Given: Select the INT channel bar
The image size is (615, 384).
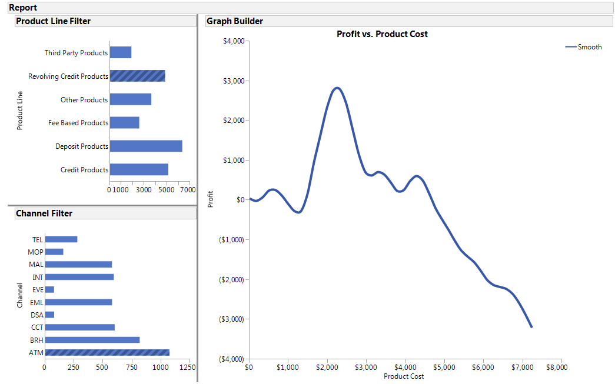Looking at the screenshot, I should coord(79,276).
